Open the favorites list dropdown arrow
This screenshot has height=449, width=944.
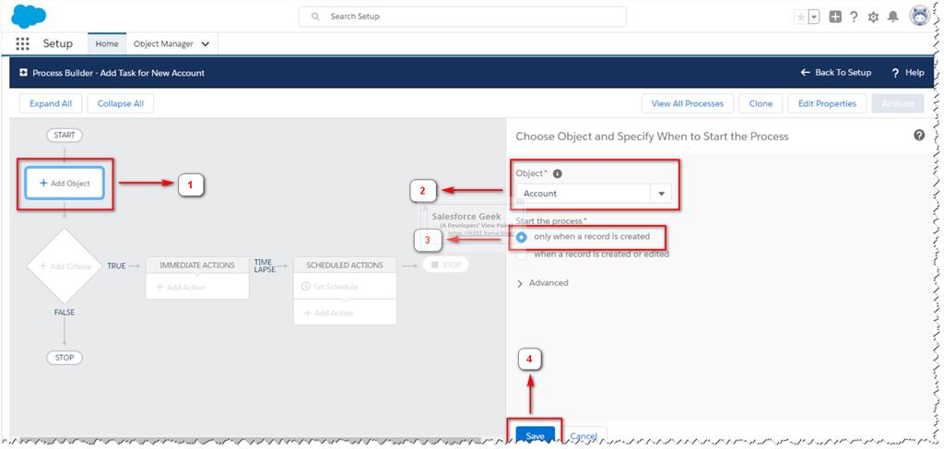coord(814,18)
